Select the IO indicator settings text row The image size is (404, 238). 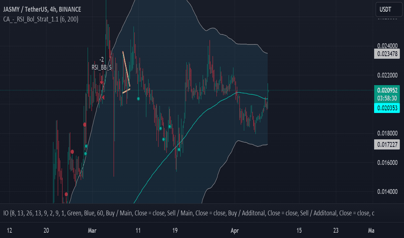tap(189, 213)
